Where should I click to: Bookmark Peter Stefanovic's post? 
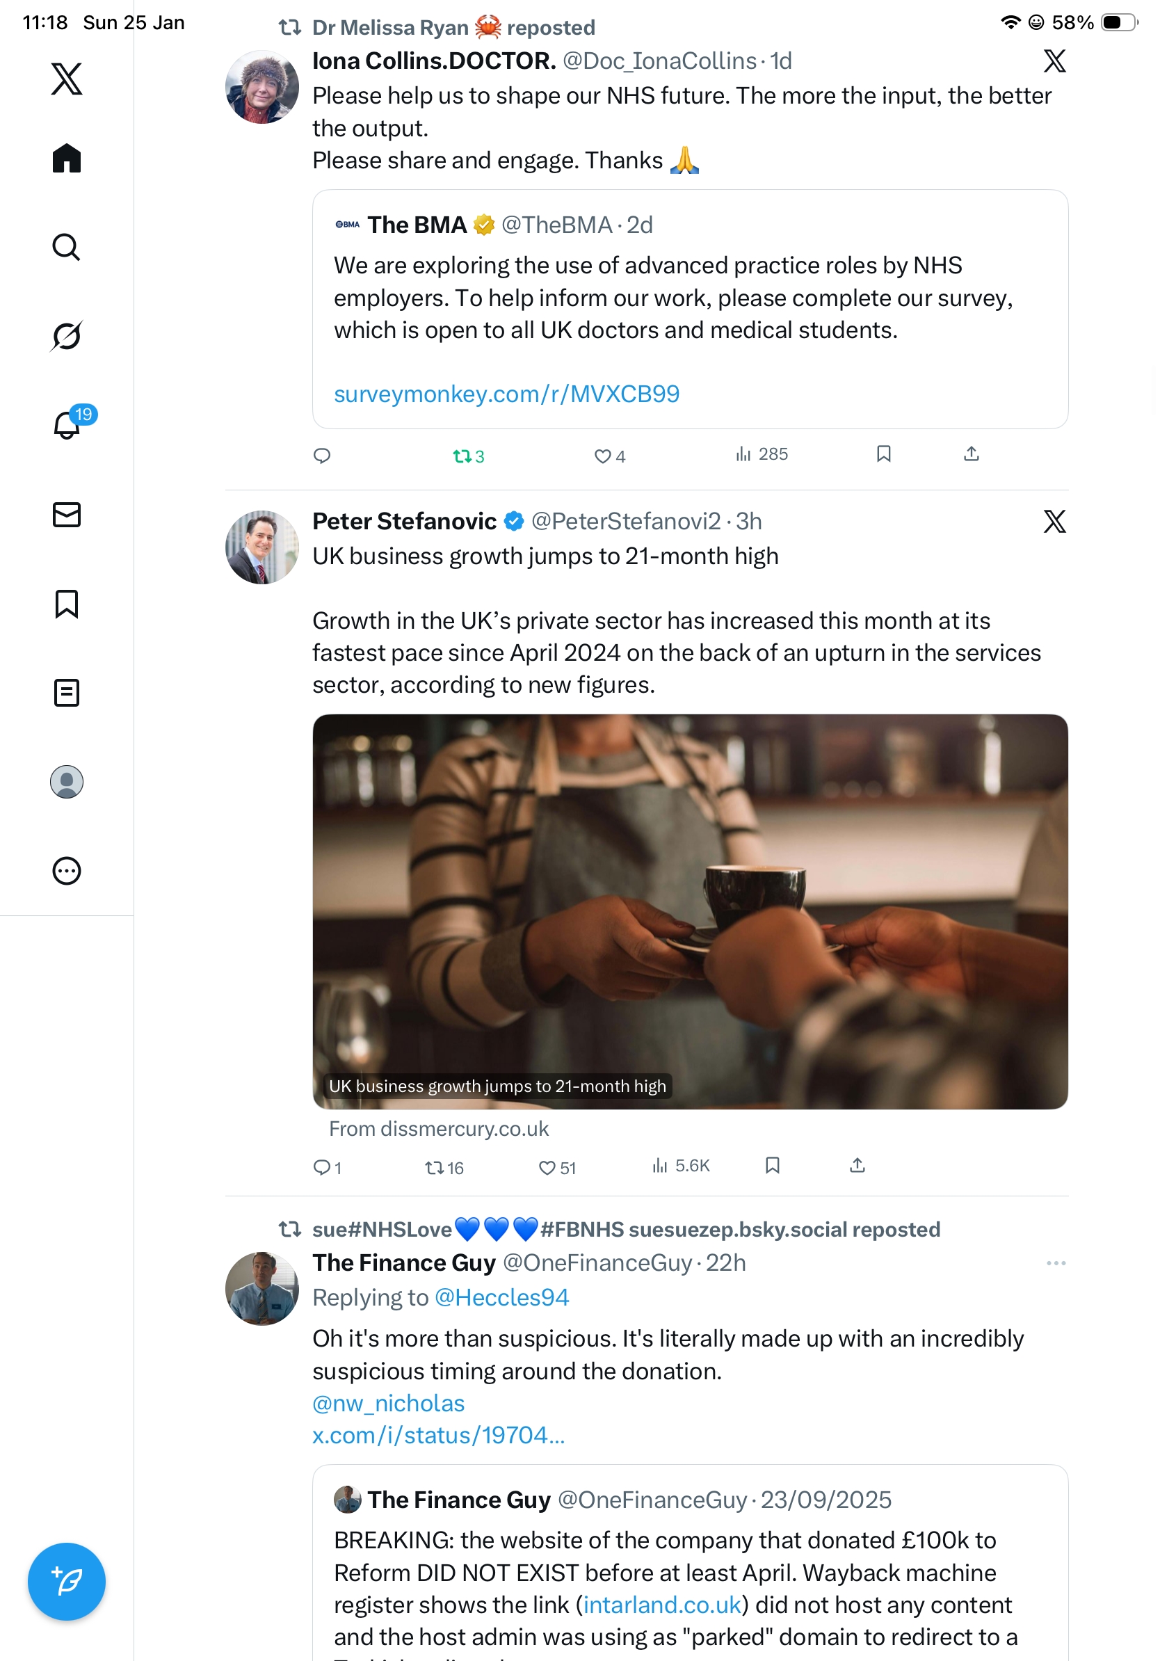point(773,1166)
